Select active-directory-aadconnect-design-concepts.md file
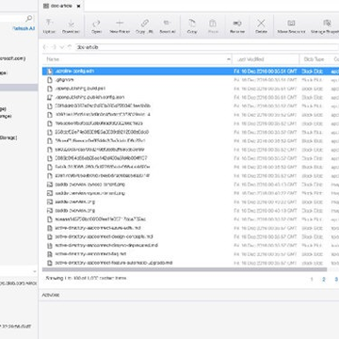 [104, 236]
